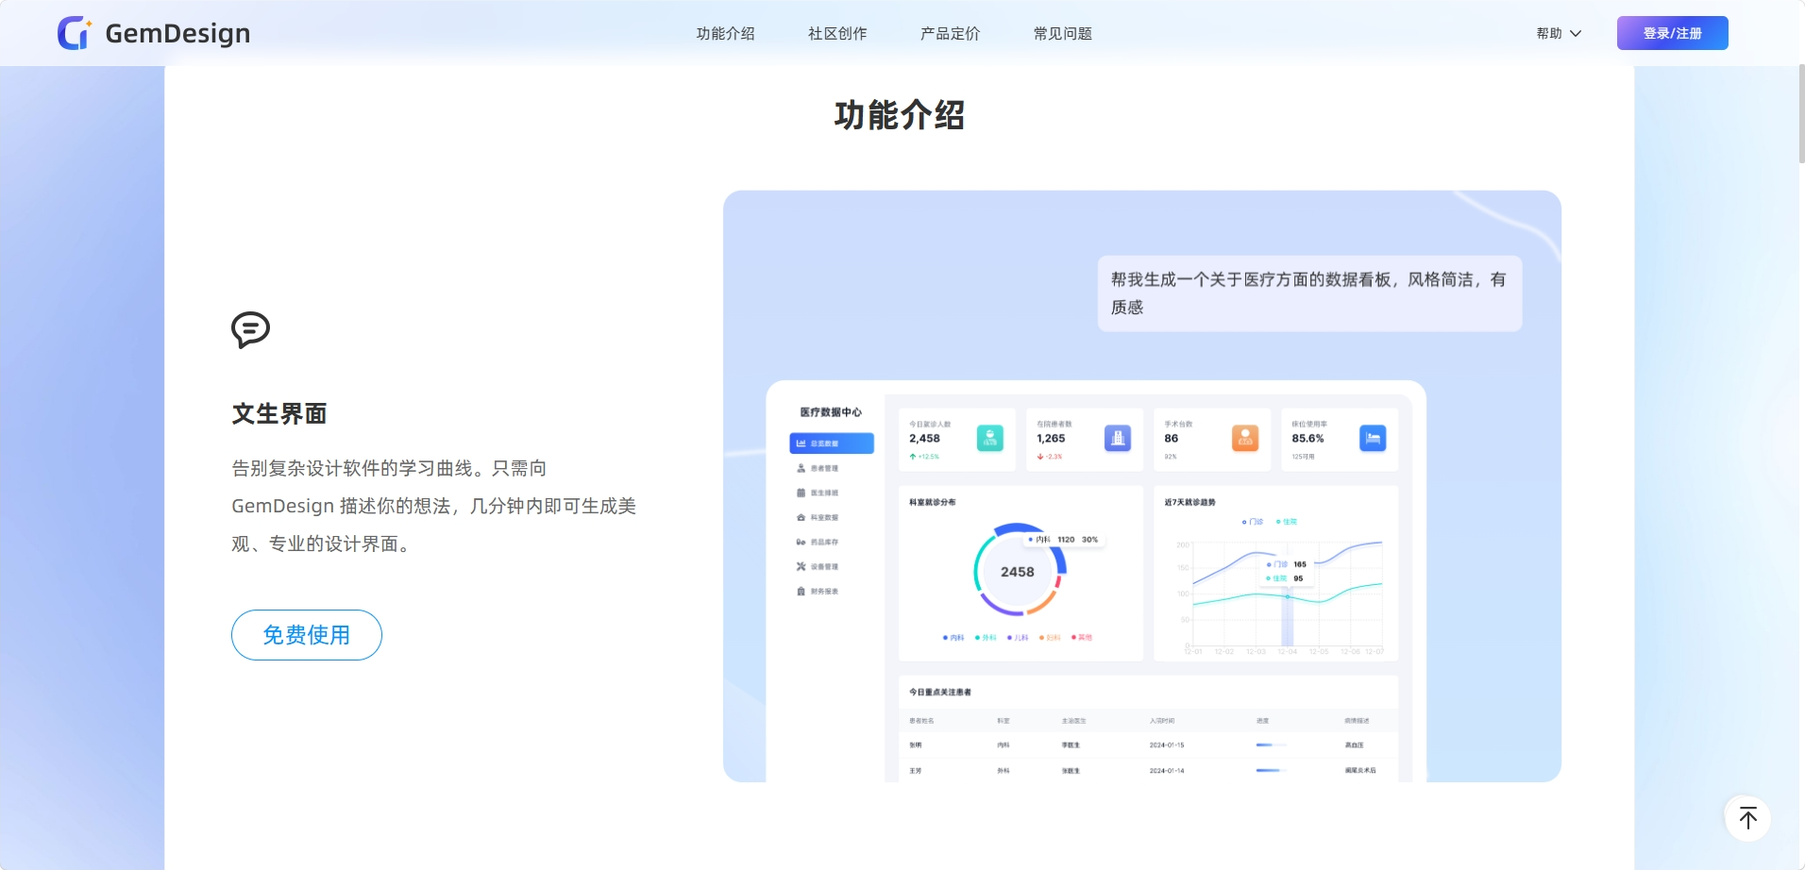Click the page's vertical scrollbar thumb

1801,114
